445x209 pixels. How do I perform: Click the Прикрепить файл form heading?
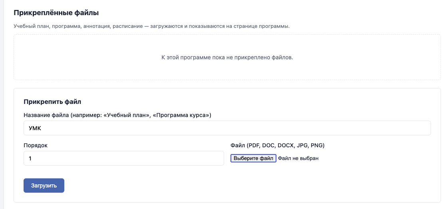[x=53, y=102]
